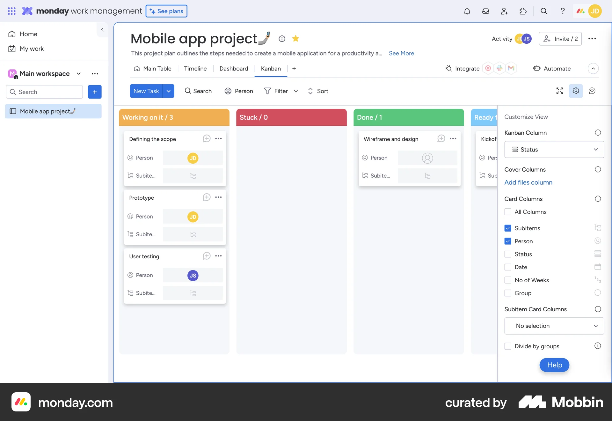Viewport: 612px width, 421px height.
Task: Enable the Date card column
Action: point(507,267)
